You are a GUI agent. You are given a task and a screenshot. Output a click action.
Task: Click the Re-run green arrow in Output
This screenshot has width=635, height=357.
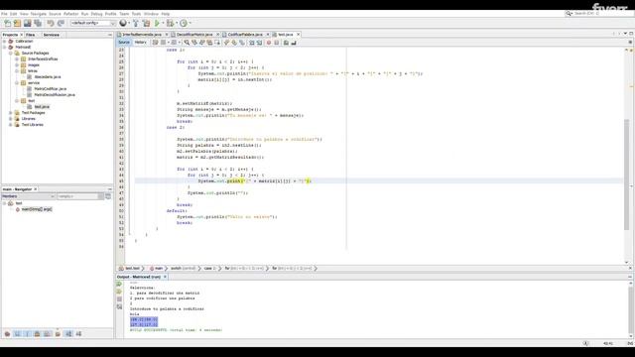[119, 285]
